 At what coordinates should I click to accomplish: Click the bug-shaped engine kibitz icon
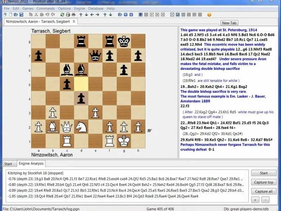coord(73,15)
